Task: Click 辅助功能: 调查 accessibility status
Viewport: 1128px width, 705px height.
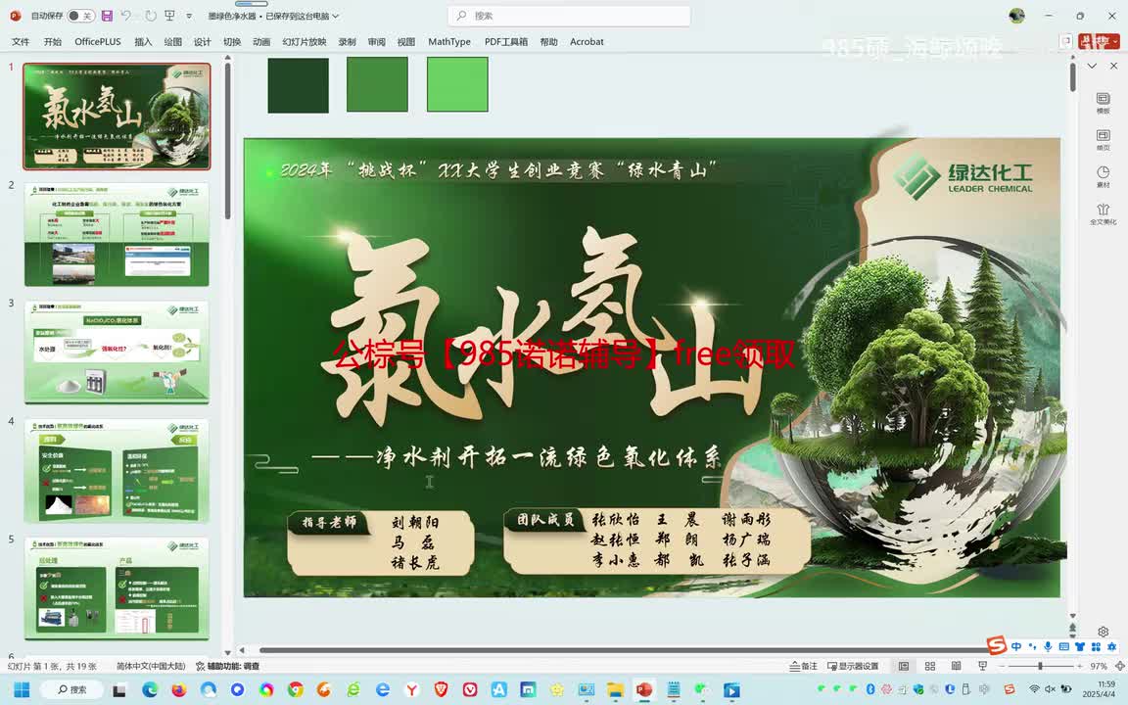Action: pyautogui.click(x=228, y=666)
